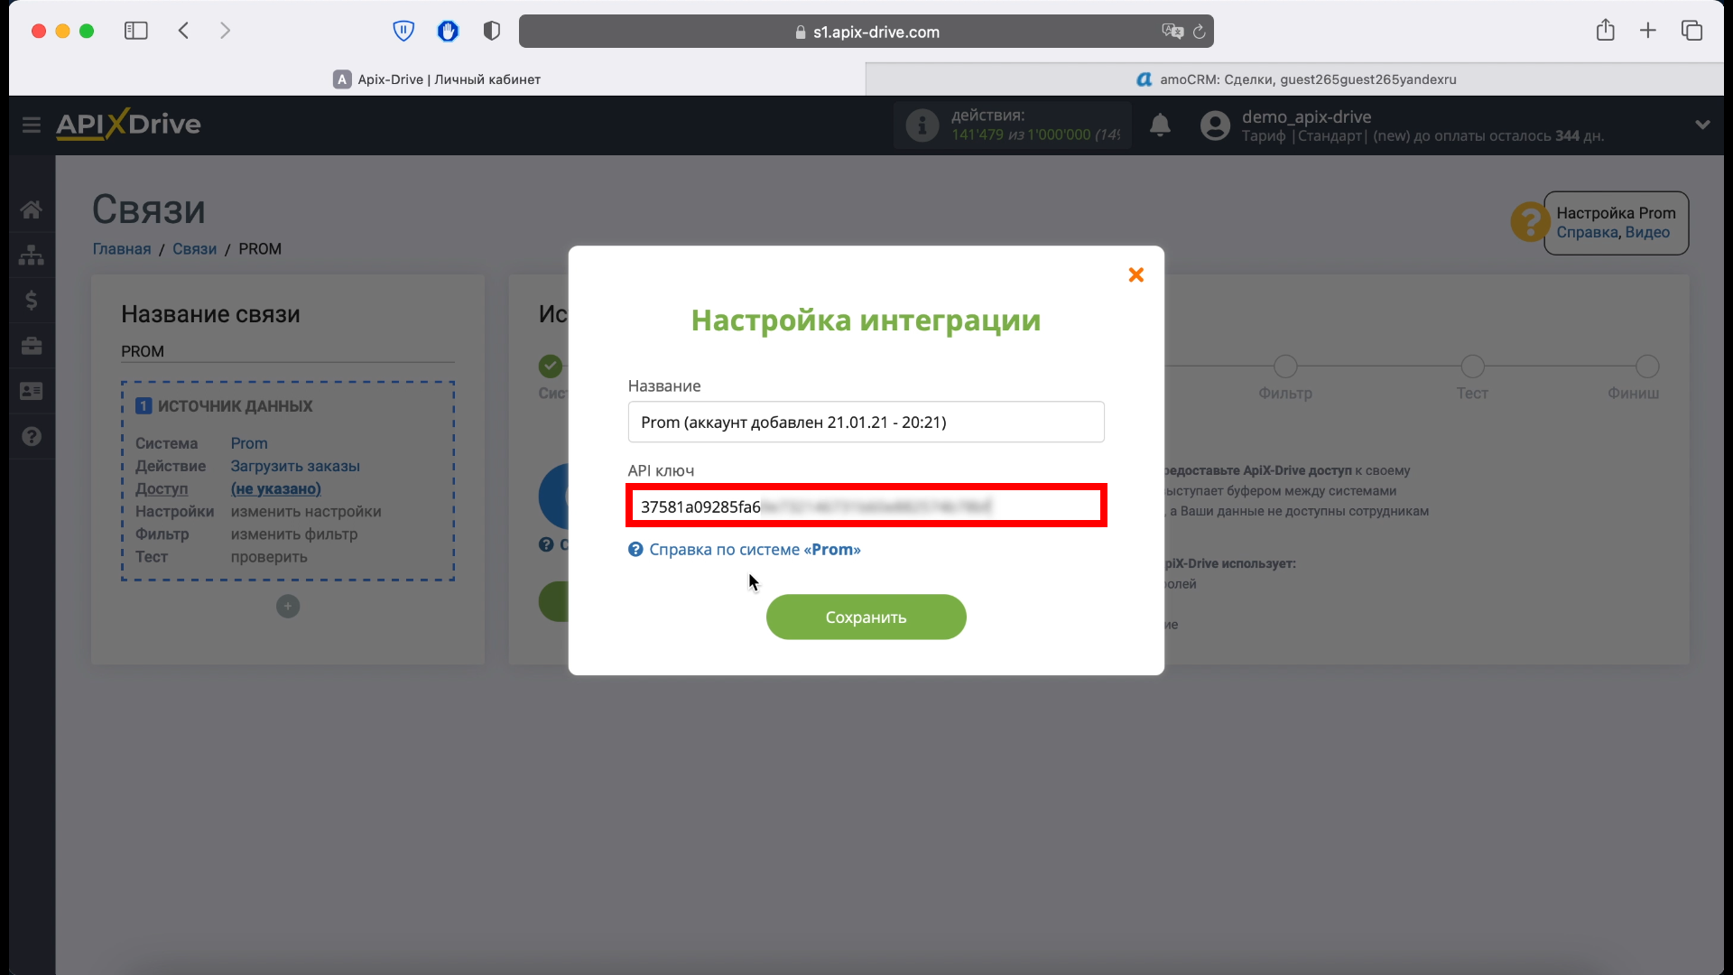Viewport: 1733px width, 975px height.
Task: Click the demo_apix-drive account name
Action: [x=1306, y=116]
